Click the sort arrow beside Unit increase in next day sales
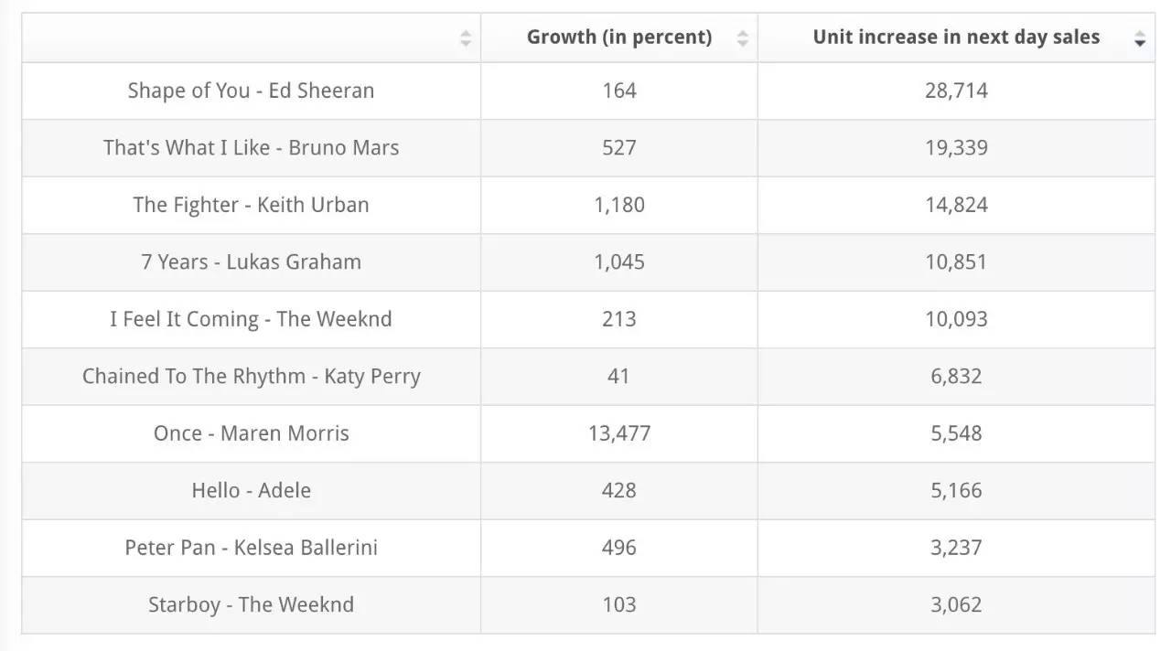This screenshot has height=651, width=1171. tap(1139, 38)
